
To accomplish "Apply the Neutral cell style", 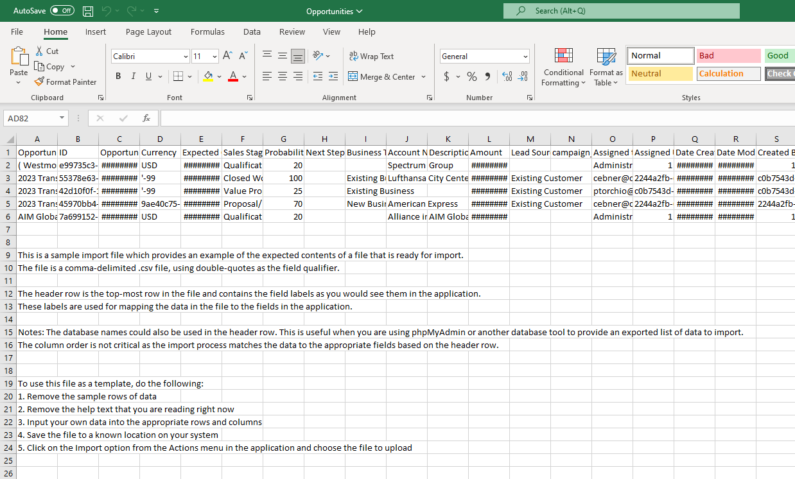I will click(661, 73).
